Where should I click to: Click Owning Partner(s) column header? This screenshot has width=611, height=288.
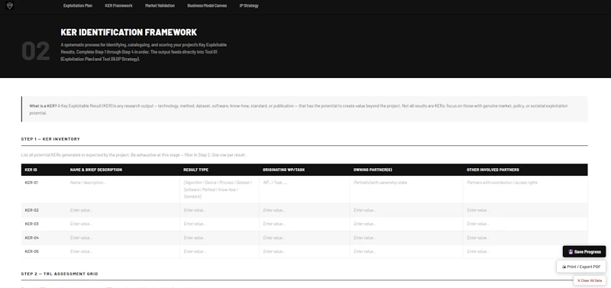click(x=373, y=170)
